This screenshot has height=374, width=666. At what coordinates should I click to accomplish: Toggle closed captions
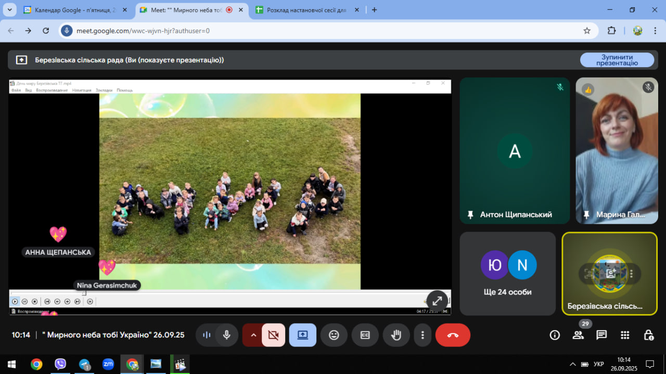tap(365, 335)
